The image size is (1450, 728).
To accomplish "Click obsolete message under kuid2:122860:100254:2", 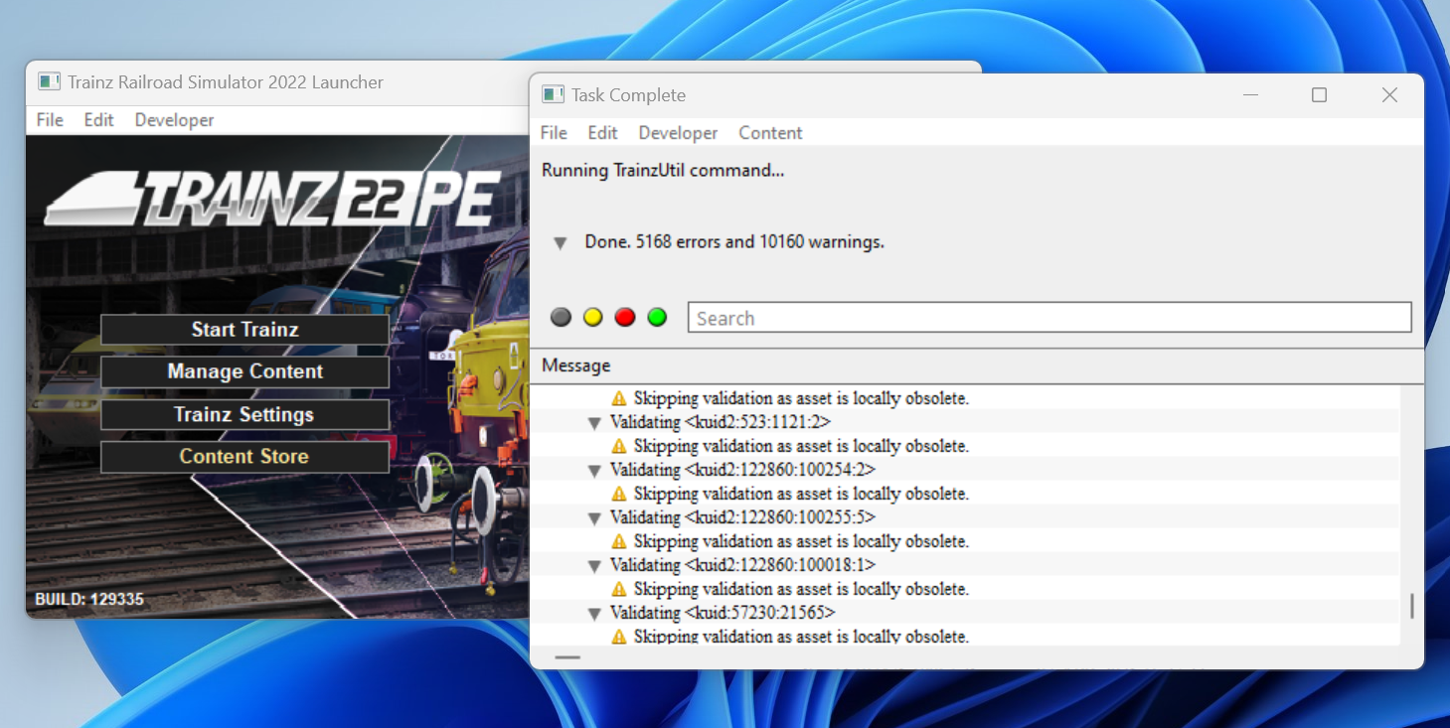I will [x=801, y=494].
